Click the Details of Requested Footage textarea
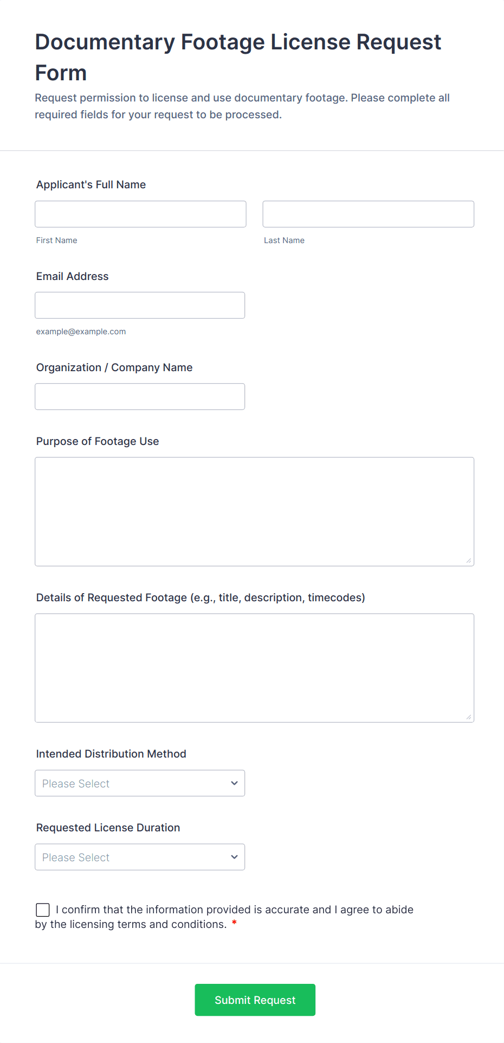504x1043 pixels. pyautogui.click(x=254, y=667)
